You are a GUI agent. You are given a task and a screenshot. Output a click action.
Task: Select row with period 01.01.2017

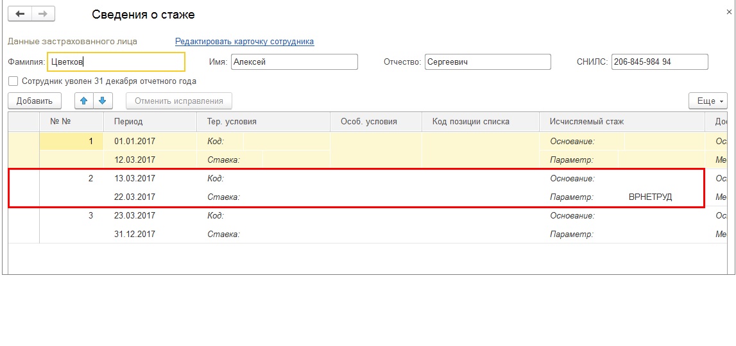(135, 141)
